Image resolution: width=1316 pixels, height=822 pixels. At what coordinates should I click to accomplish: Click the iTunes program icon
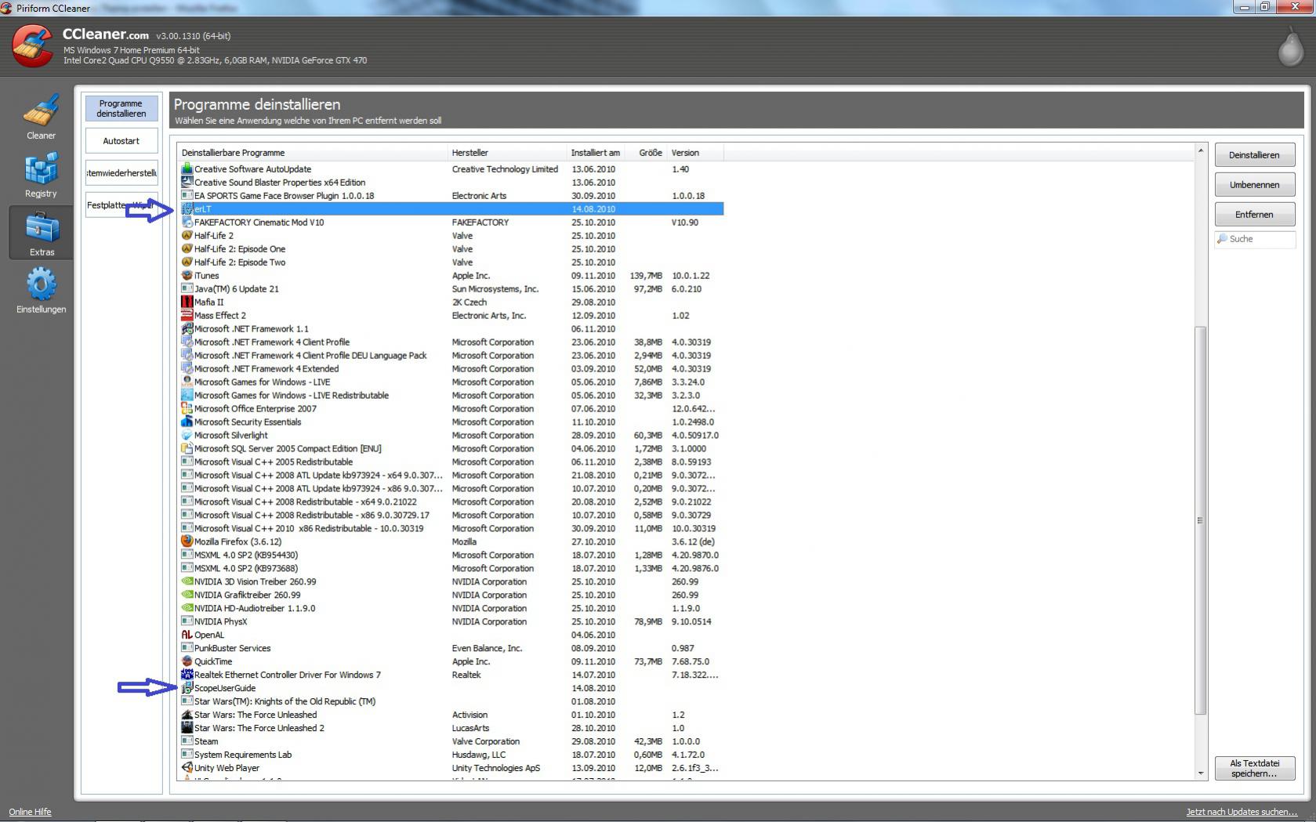(187, 276)
